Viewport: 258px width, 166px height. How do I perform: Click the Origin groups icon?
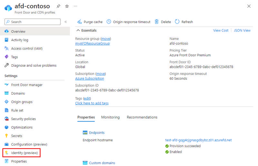pyautogui.click(x=6, y=102)
